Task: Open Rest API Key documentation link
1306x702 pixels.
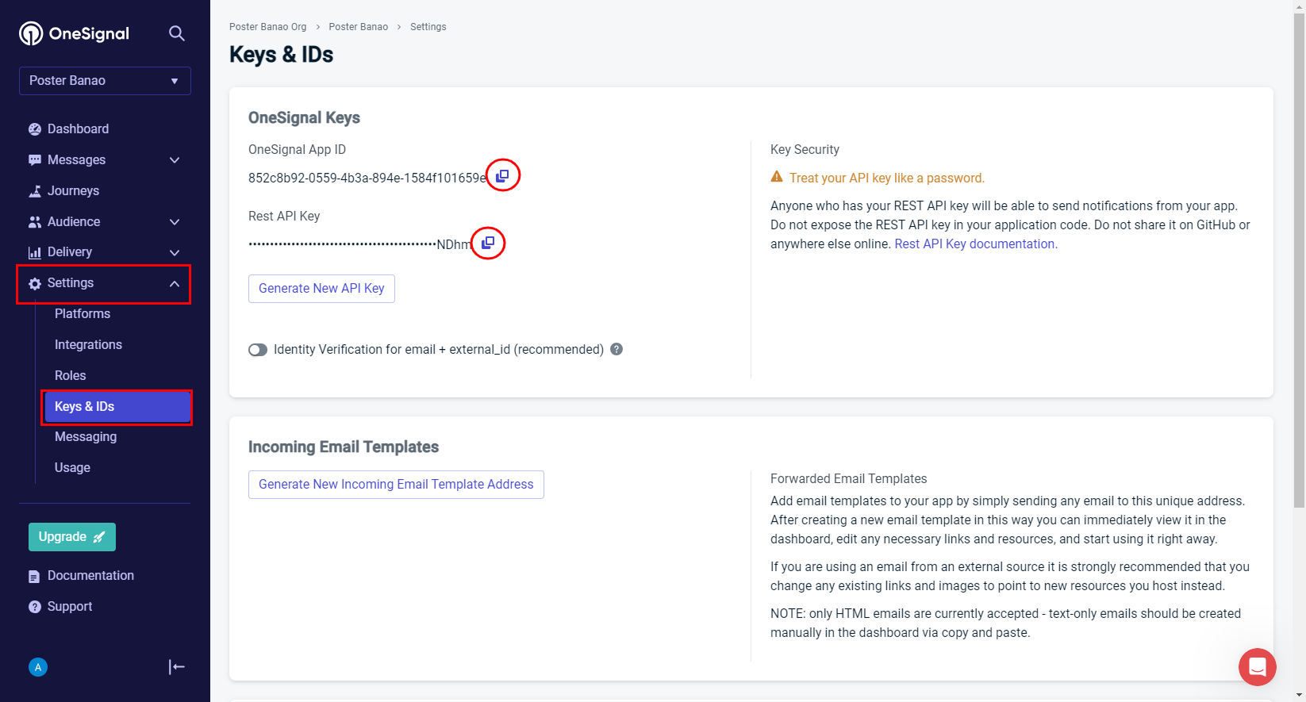Action: click(x=976, y=244)
